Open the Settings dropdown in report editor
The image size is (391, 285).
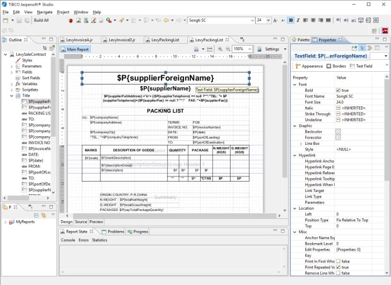pos(285,49)
